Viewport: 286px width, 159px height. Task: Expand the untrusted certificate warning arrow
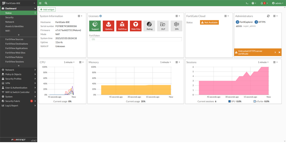275,52
